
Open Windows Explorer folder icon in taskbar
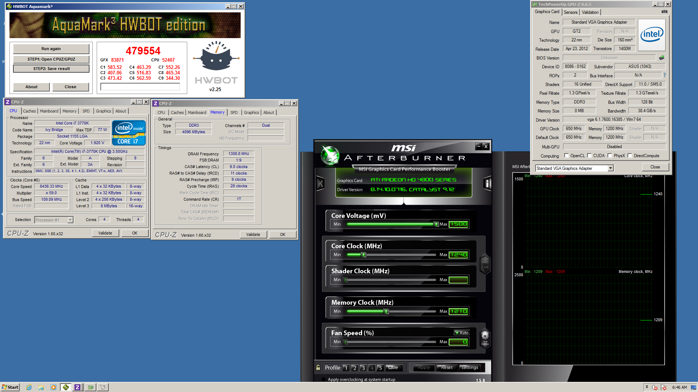click(41, 387)
